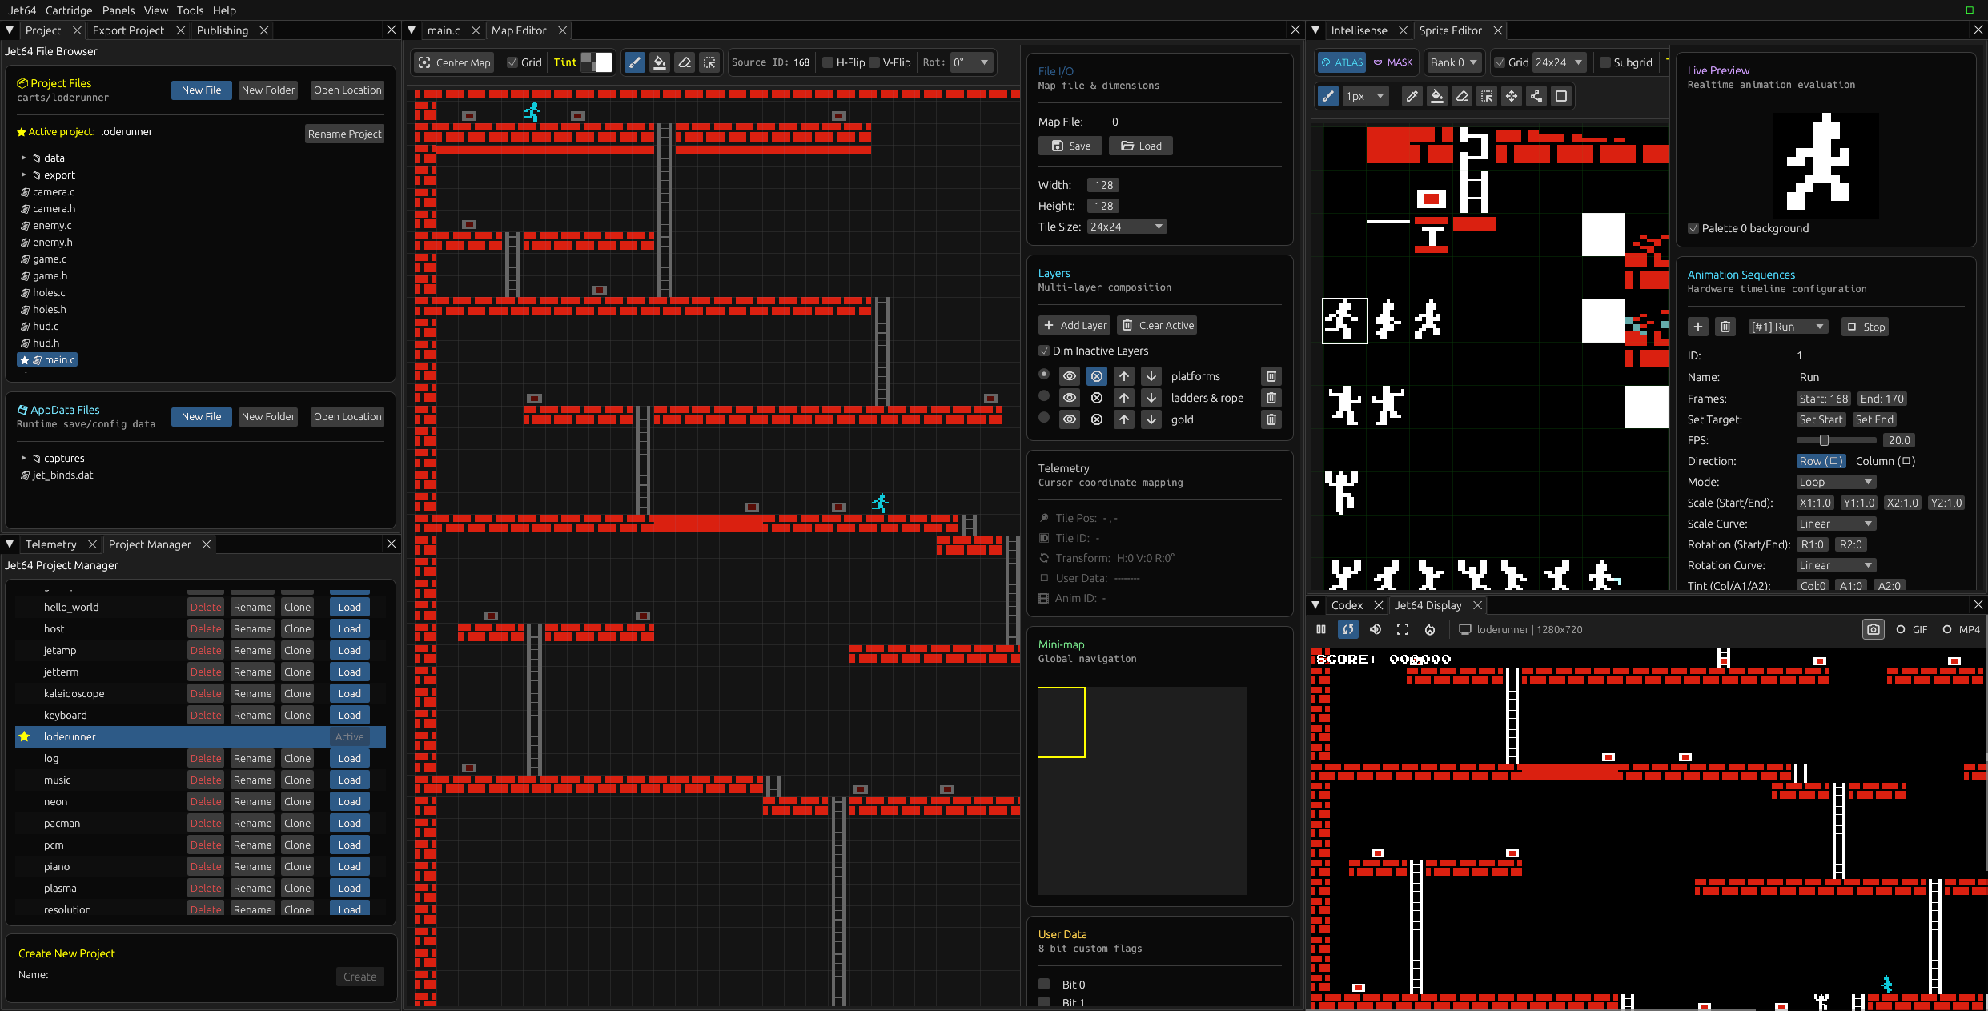
Task: Select the eraser tool in Sprite Editor
Action: coord(1462,96)
